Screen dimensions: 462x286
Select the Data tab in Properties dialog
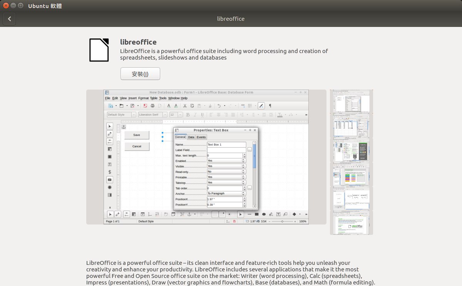191,137
